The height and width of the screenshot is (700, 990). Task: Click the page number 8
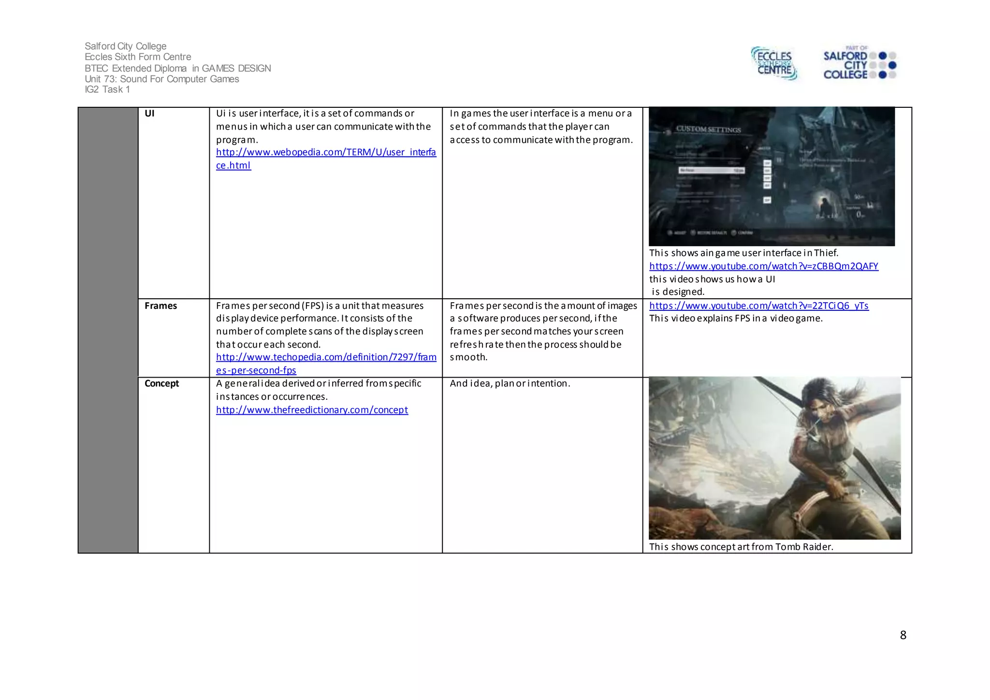pos(903,635)
